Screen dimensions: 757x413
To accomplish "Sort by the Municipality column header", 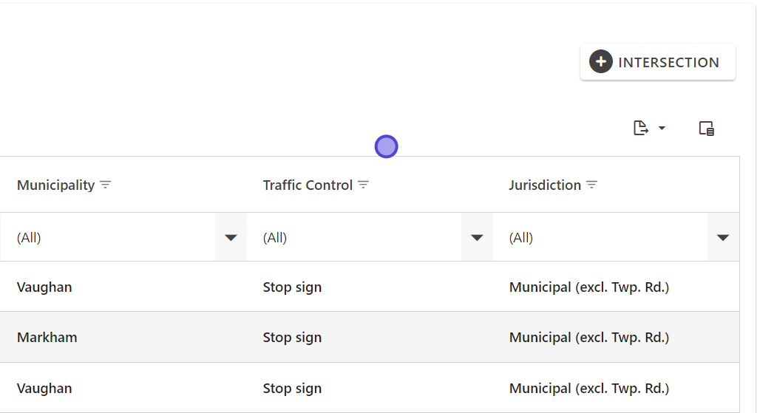I will point(55,185).
